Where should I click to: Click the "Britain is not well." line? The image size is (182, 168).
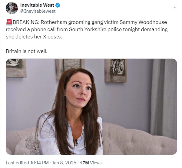(27, 51)
